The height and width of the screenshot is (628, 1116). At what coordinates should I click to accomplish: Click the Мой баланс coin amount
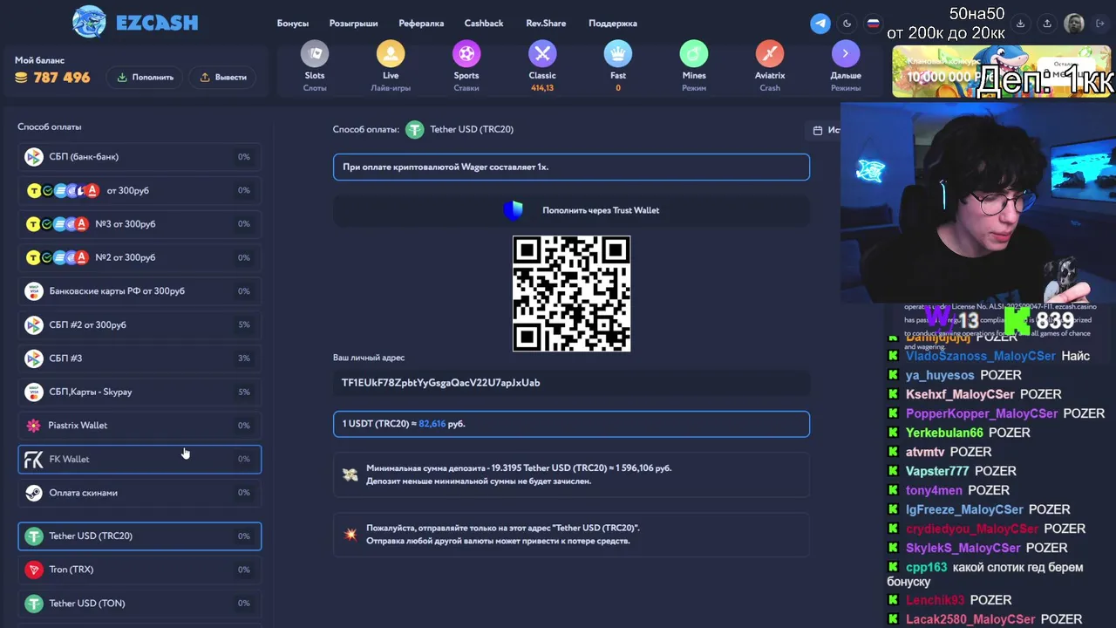point(52,78)
